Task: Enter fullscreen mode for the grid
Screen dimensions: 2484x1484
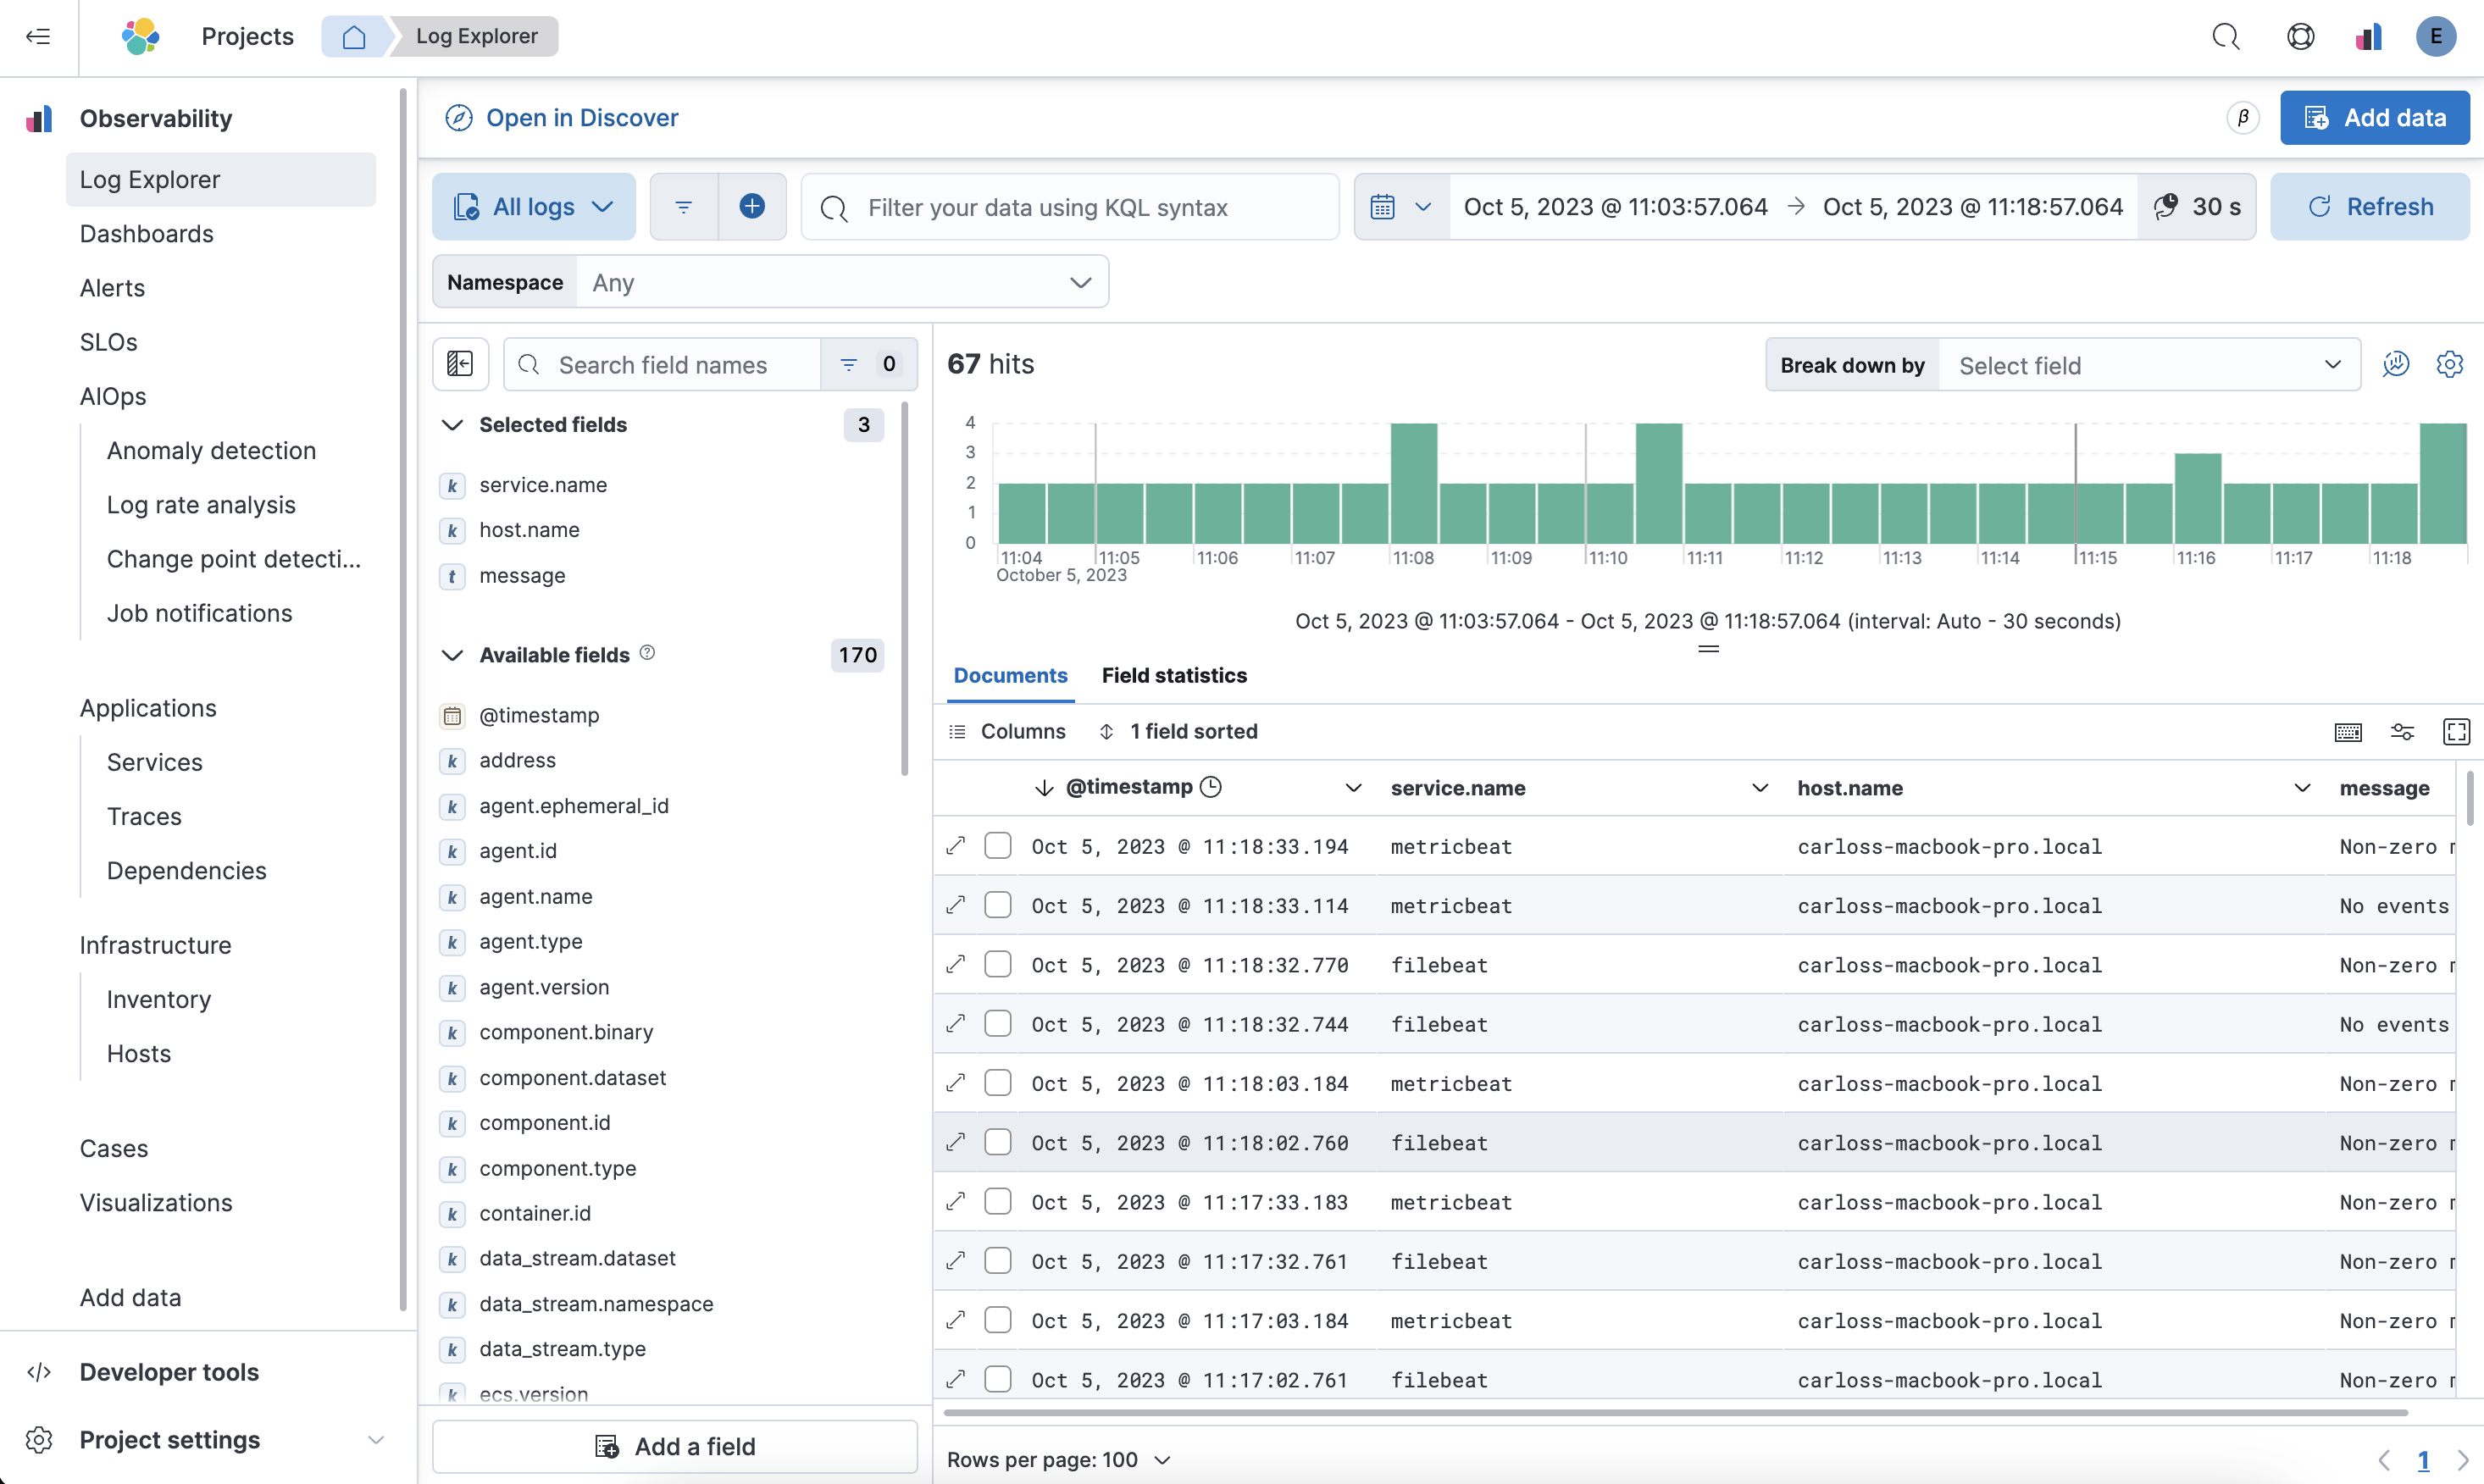Action: click(x=2456, y=732)
